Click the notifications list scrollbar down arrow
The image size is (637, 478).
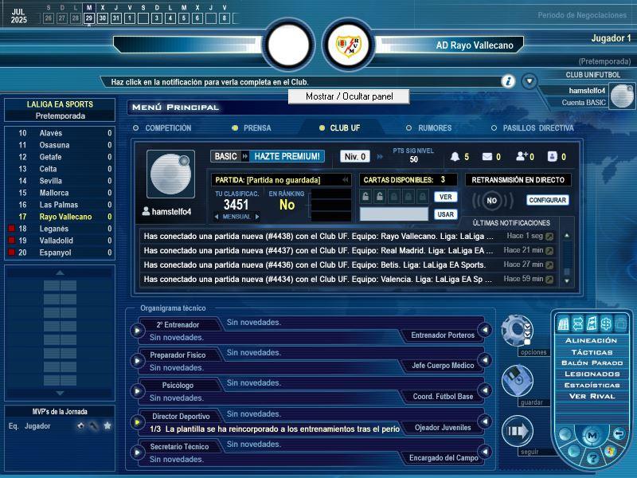tap(567, 281)
